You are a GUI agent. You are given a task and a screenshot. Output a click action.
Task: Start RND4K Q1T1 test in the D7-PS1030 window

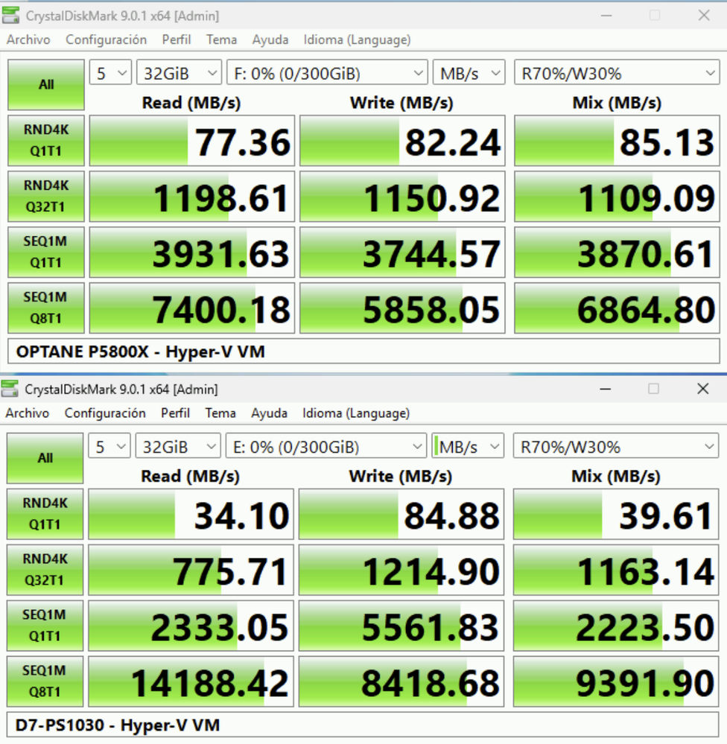point(45,514)
